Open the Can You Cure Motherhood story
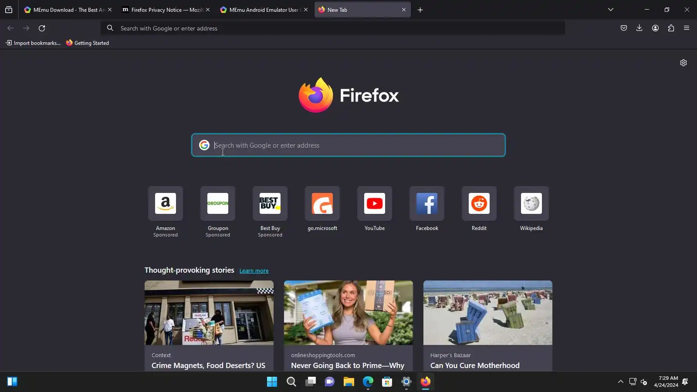Image resolution: width=697 pixels, height=392 pixels. coord(475,365)
